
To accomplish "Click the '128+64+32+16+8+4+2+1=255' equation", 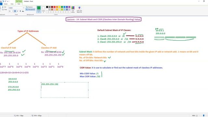I will point(14,72).
